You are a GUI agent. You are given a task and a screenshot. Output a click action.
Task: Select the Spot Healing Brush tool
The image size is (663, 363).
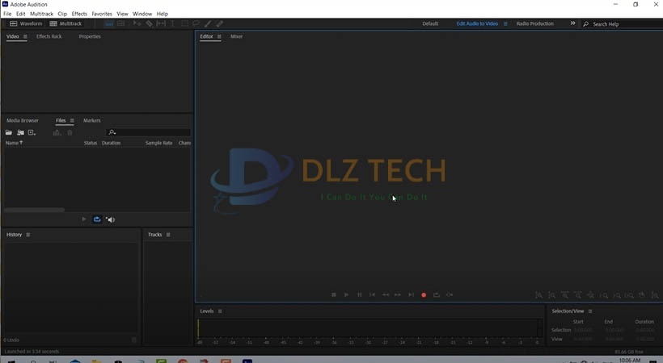[220, 24]
